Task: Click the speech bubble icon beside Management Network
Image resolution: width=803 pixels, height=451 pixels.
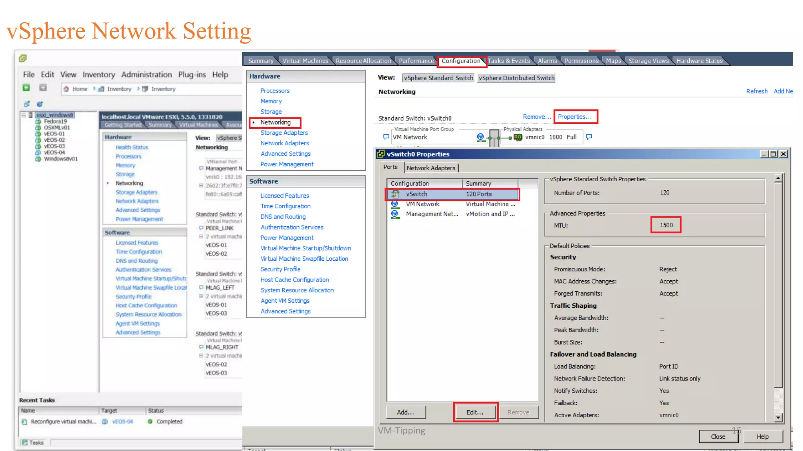Action: [201, 168]
